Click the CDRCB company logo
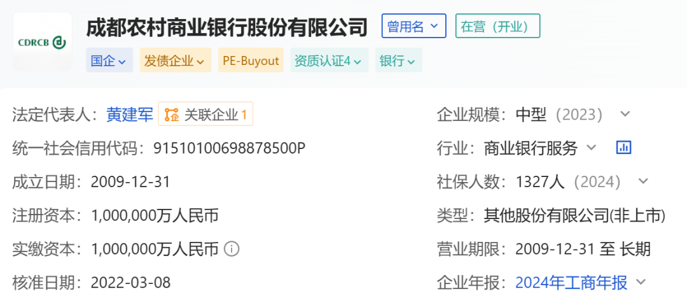 [x=42, y=42]
